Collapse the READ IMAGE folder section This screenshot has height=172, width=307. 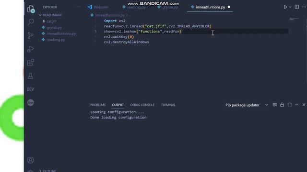[50, 15]
